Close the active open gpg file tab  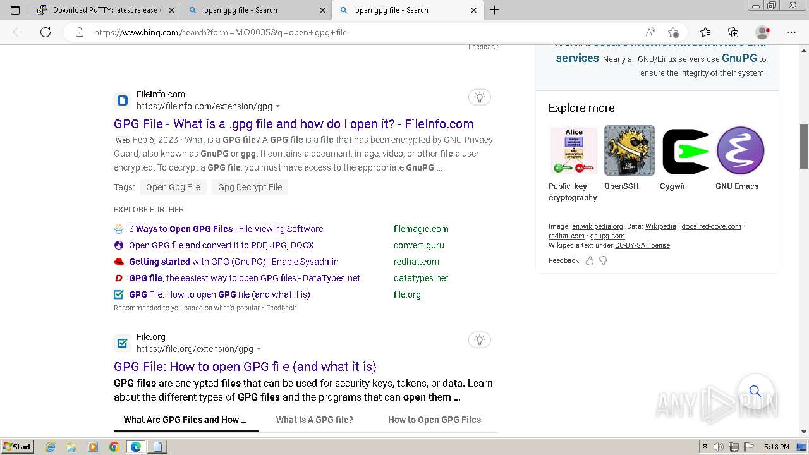(474, 10)
